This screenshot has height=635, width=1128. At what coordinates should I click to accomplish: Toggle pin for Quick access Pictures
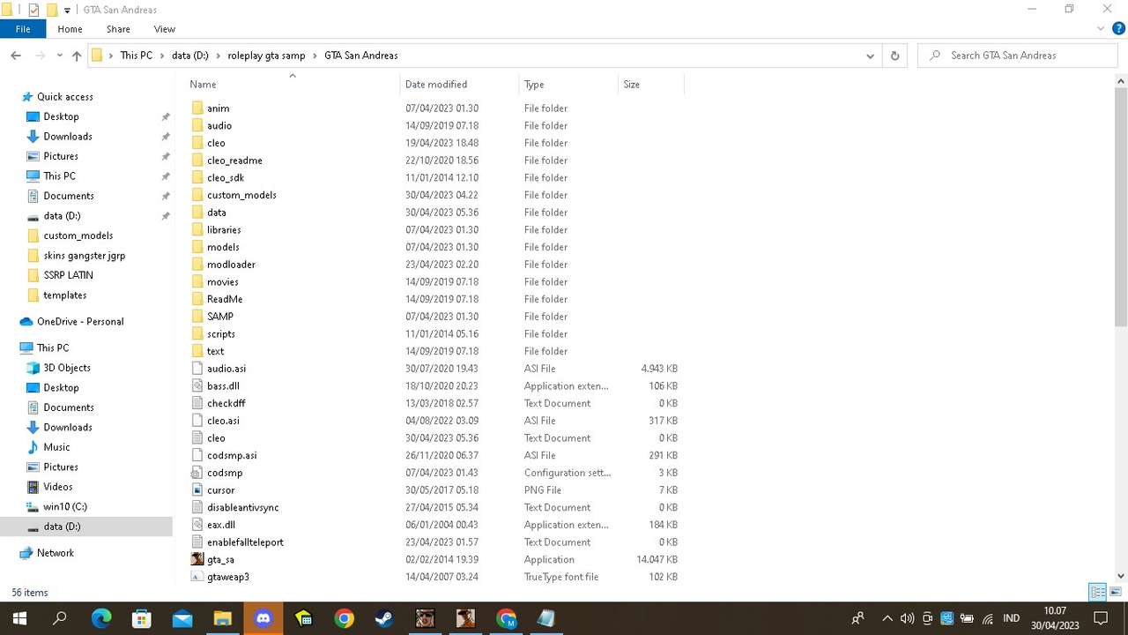(166, 156)
